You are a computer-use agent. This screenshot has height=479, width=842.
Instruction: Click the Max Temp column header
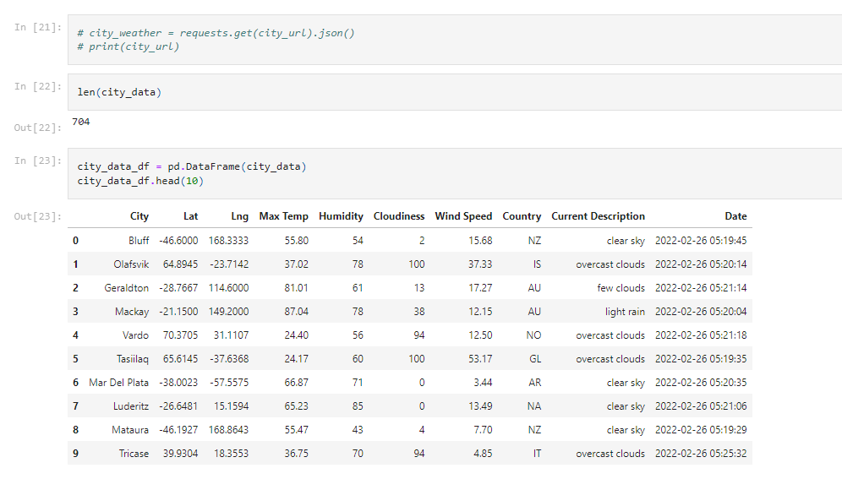coord(283,216)
